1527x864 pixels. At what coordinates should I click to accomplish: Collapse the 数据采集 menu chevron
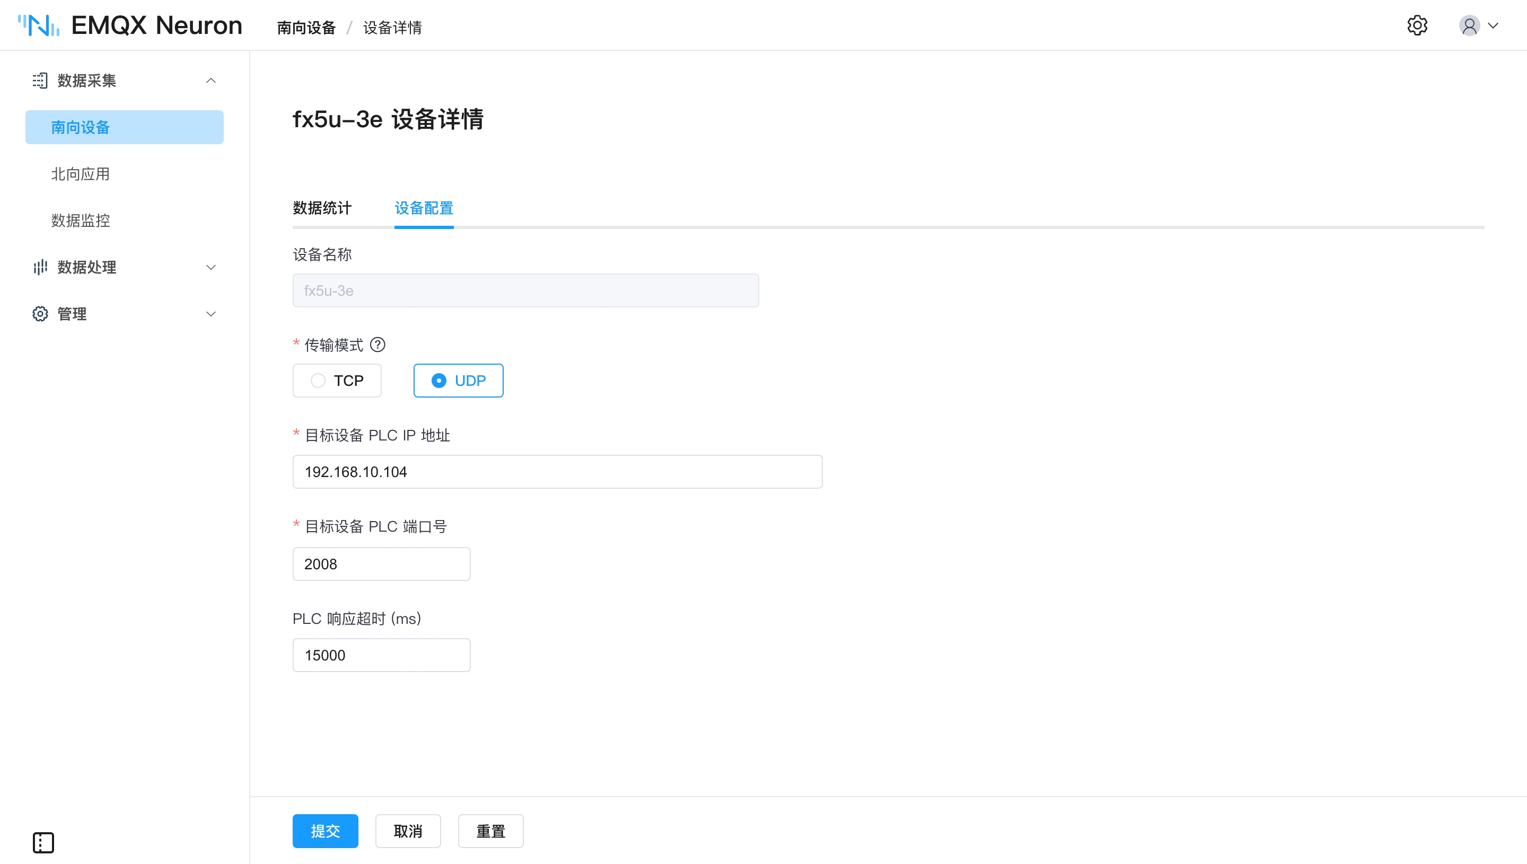coord(210,81)
